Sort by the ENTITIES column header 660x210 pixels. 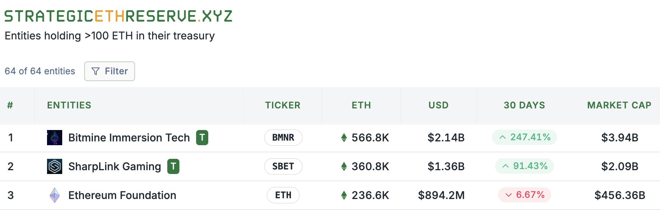click(x=69, y=105)
